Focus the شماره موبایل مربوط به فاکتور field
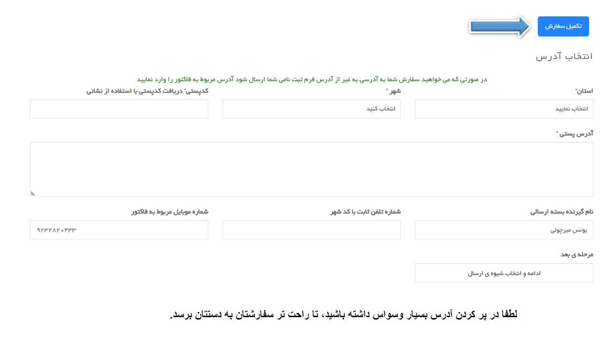Screen dimensions: 616x346 point(119,230)
